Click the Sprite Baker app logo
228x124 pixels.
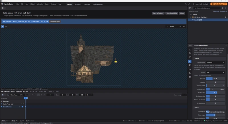pos(2,4)
